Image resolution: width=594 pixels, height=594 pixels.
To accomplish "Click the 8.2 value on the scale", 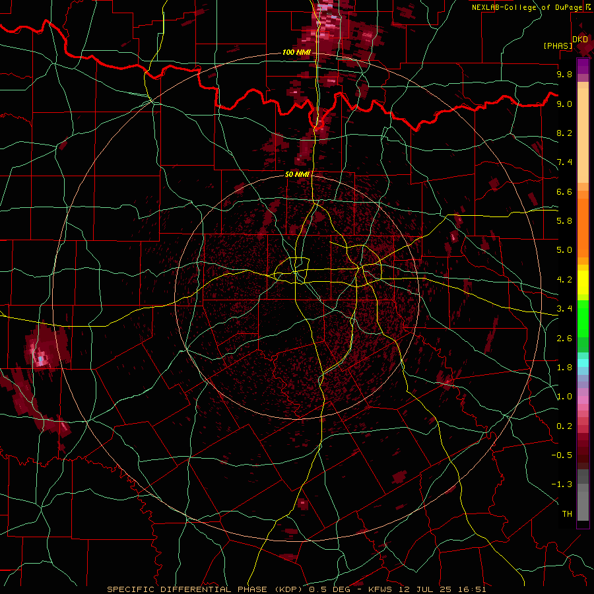I will point(564,133).
